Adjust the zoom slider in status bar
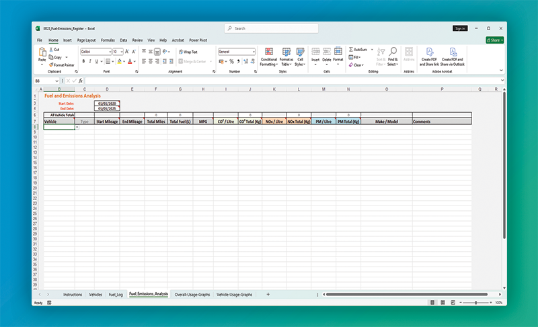 [476, 303]
